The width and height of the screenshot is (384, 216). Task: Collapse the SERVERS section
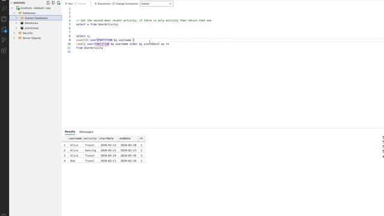click(x=11, y=3)
